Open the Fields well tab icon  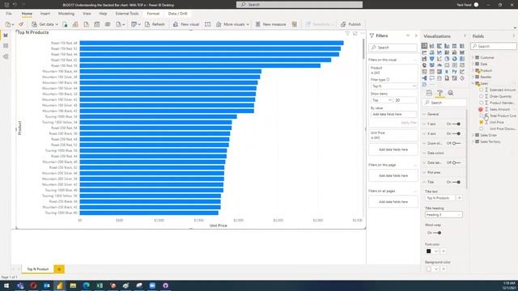(429, 93)
